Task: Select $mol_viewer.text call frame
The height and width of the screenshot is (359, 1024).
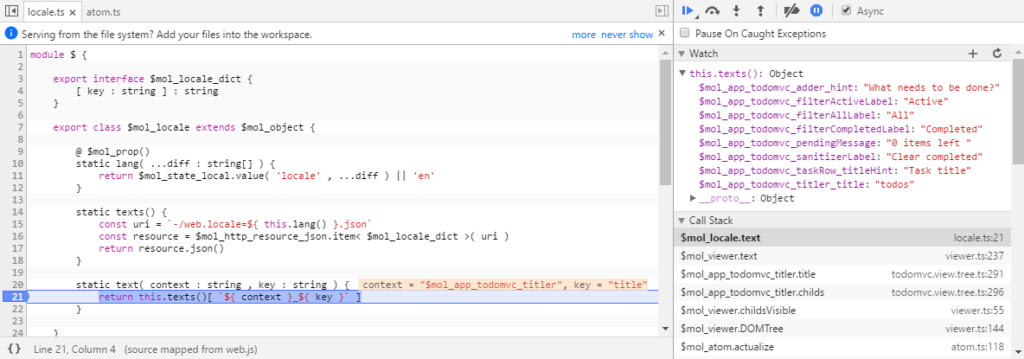Action: 842,256
